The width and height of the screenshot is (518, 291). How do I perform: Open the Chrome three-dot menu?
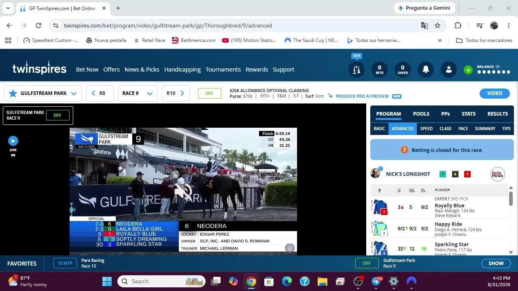509,25
